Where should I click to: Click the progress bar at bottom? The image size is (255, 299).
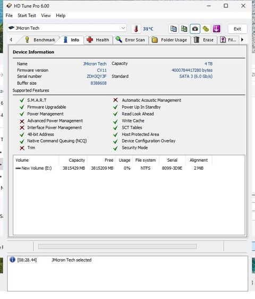click(117, 246)
